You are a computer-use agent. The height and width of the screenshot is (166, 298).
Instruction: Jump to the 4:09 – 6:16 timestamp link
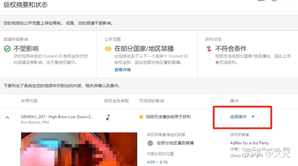[x=157, y=162]
